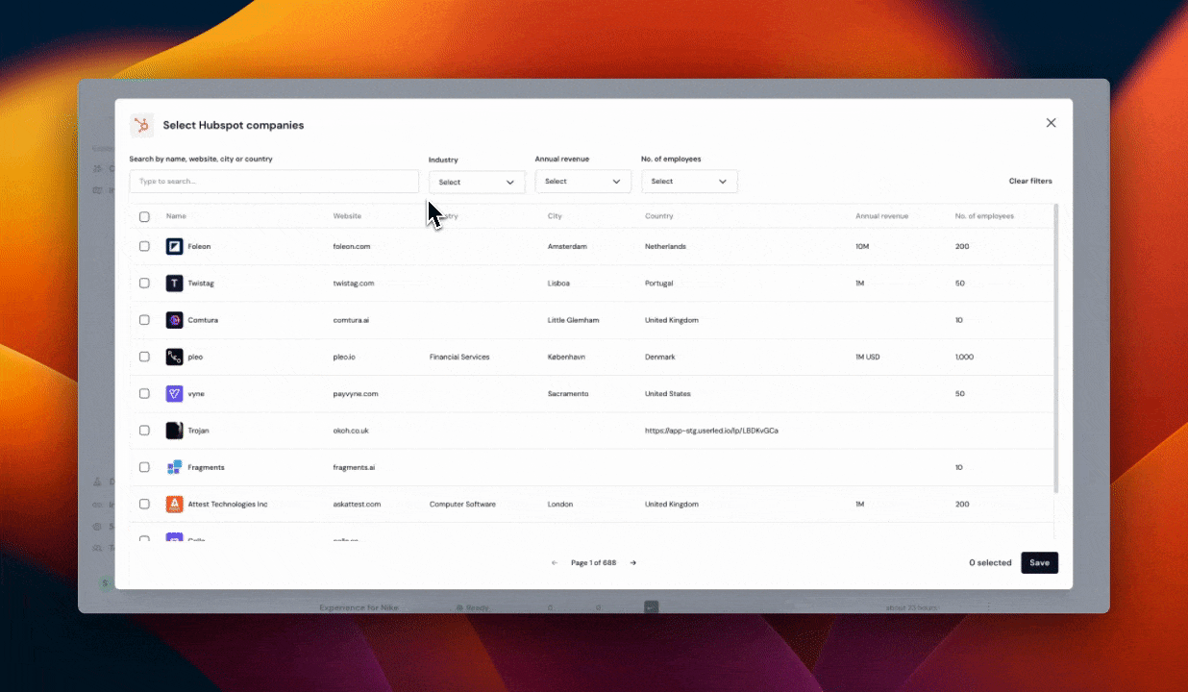Viewport: 1188px width, 692px height.
Task: Check the Twistag row checkbox
Action: click(x=144, y=284)
